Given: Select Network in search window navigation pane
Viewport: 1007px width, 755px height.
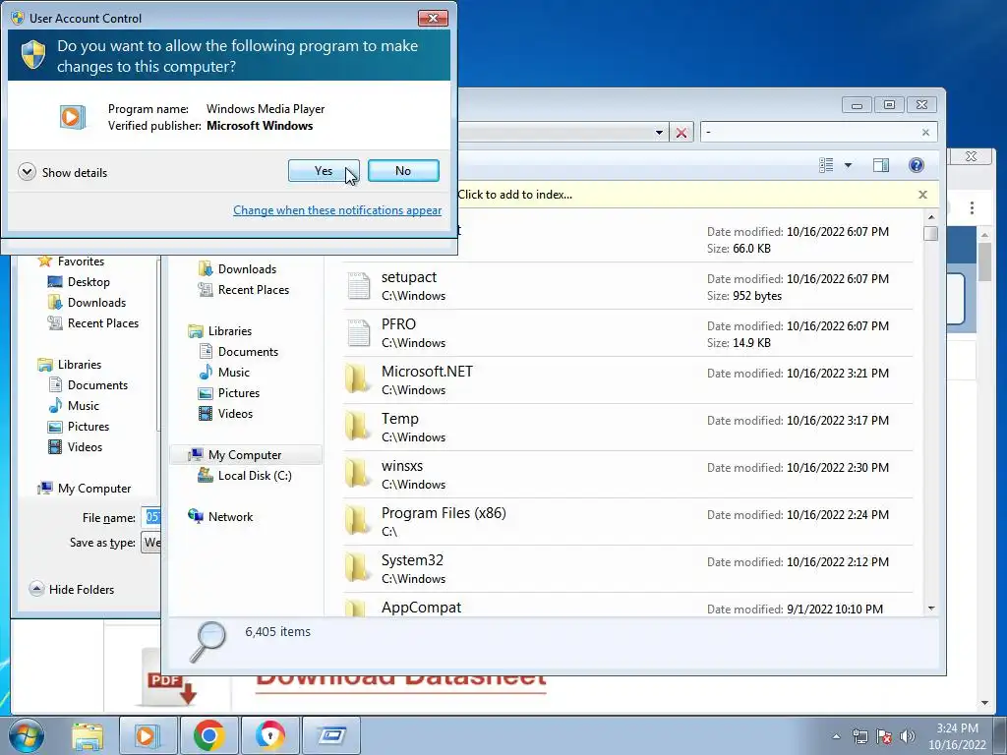Looking at the screenshot, I should [x=221, y=517].
